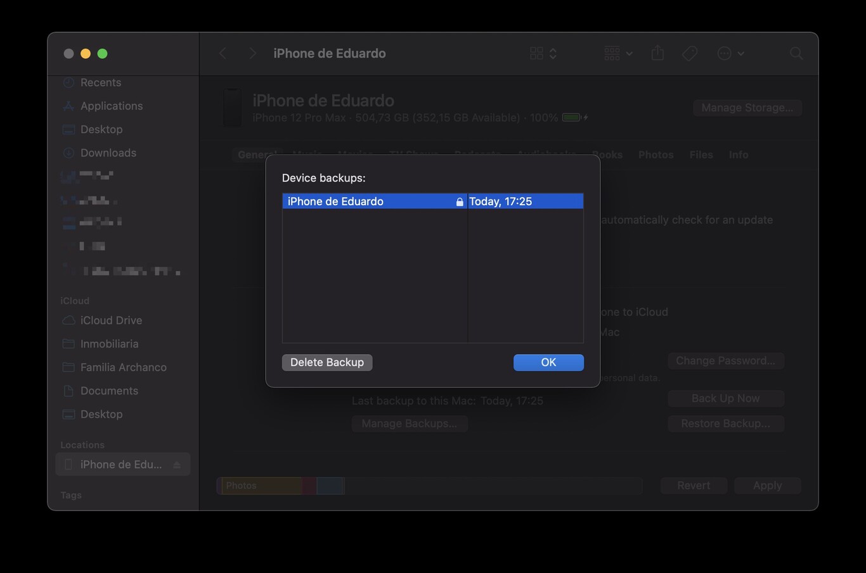
Task: Open the Inmobiliaria folder in sidebar
Action: (109, 344)
